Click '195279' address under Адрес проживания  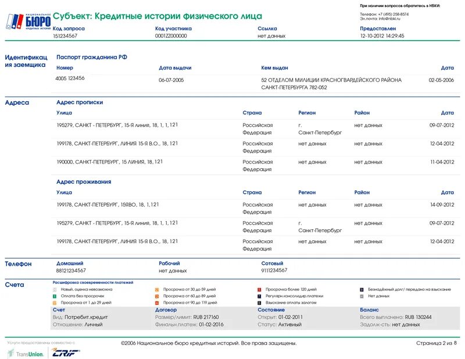pyautogui.click(x=117, y=223)
